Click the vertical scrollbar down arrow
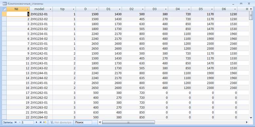 [251, 118]
